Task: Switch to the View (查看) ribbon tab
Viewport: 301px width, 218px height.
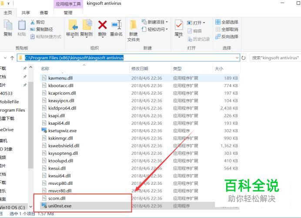Action: click(x=44, y=13)
